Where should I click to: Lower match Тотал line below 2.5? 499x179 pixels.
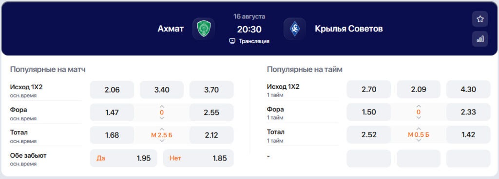pyautogui.click(x=162, y=140)
